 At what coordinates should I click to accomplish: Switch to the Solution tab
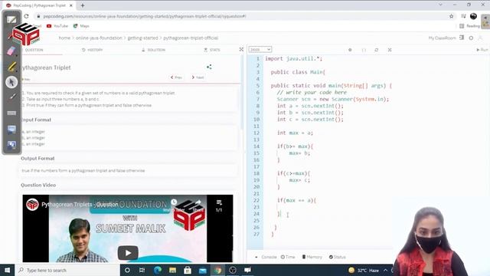click(153, 50)
